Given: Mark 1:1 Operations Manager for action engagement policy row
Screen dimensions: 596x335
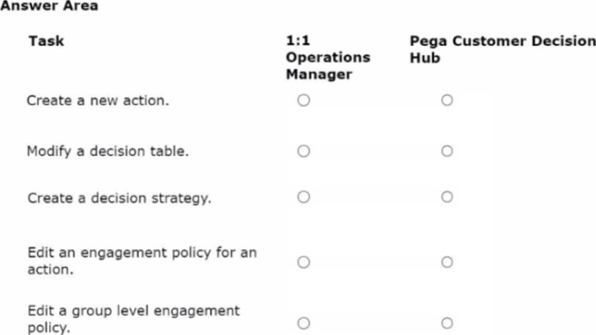Looking at the screenshot, I should pos(304,262).
